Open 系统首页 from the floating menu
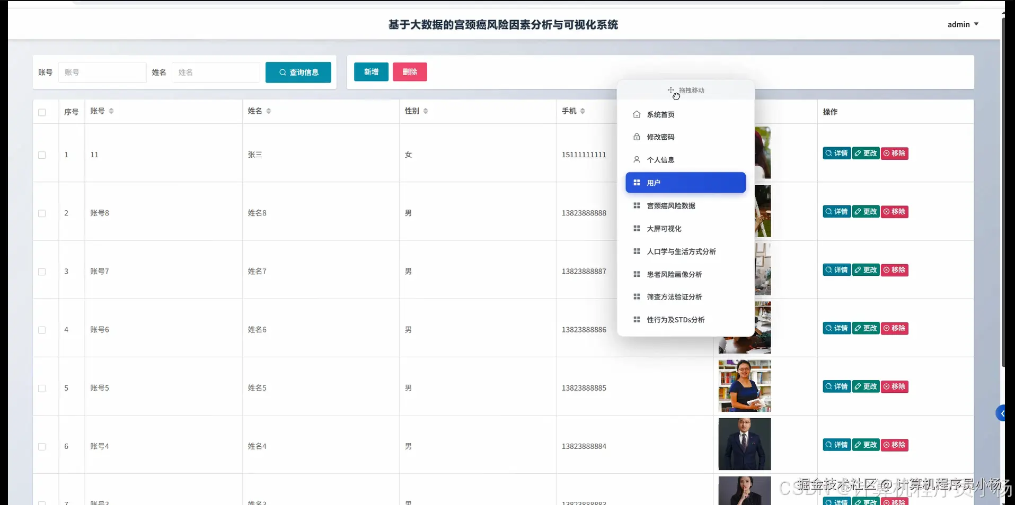Screen dimensions: 1015x505 685,114
